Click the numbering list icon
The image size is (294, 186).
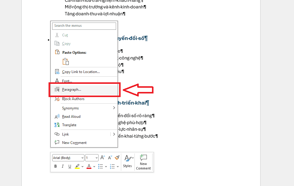(112, 166)
